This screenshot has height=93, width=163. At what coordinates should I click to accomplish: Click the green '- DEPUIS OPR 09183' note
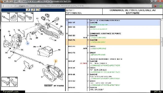point(98,55)
